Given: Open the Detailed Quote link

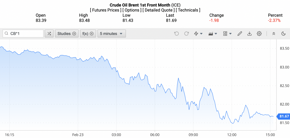Looking at the screenshot, I should click(x=158, y=10).
